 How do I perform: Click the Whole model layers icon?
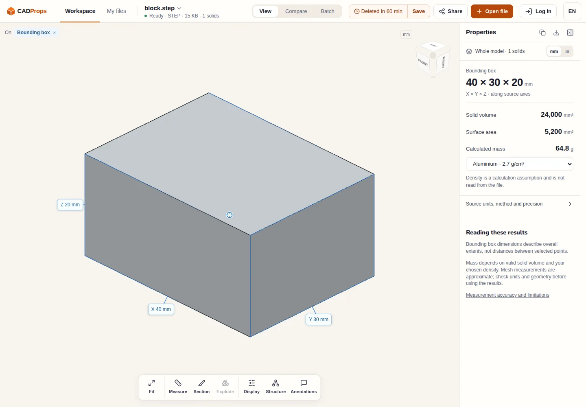click(x=469, y=51)
